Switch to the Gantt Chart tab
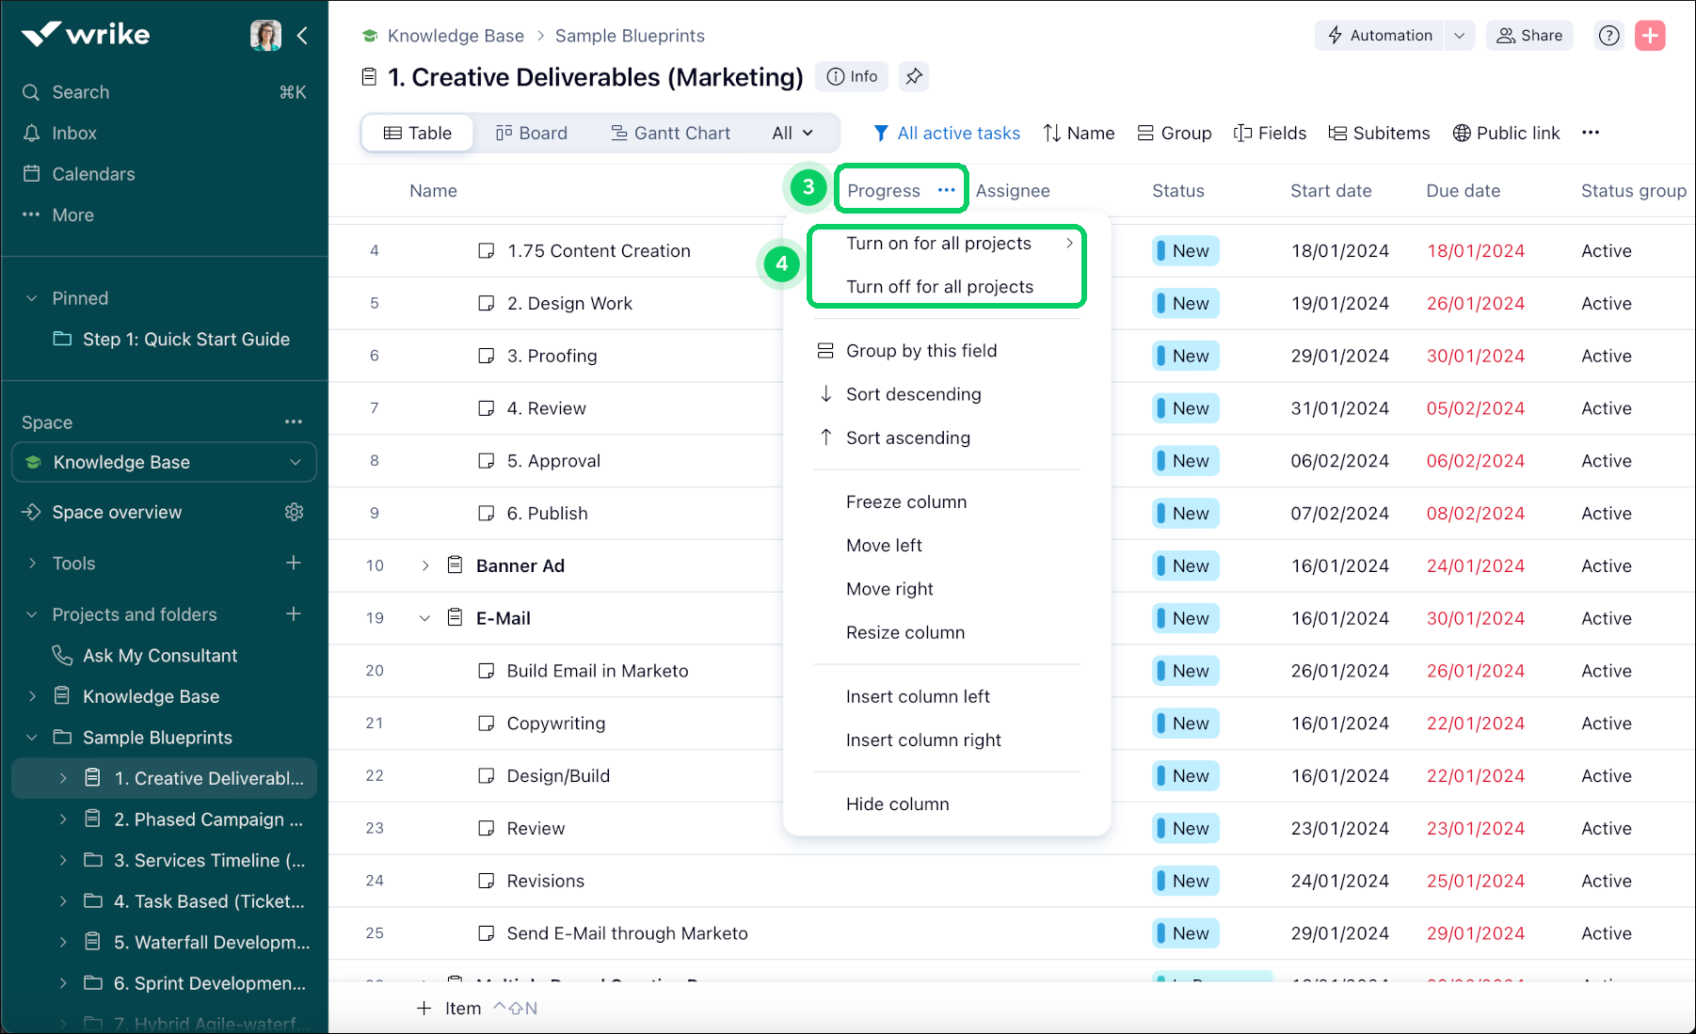The image size is (1696, 1034). point(670,133)
